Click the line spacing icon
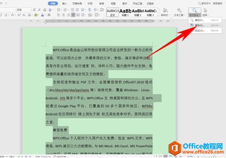The height and width of the screenshot is (158, 226). pyautogui.click(x=83, y=15)
